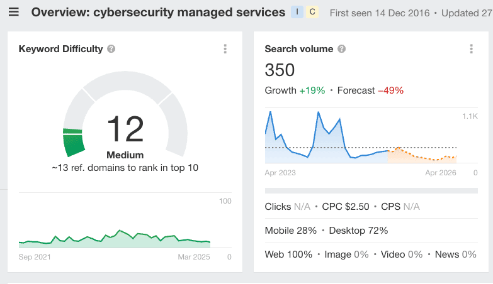
Task: Click the 'First seen 14 Dec 2016' text
Action: pyautogui.click(x=379, y=13)
